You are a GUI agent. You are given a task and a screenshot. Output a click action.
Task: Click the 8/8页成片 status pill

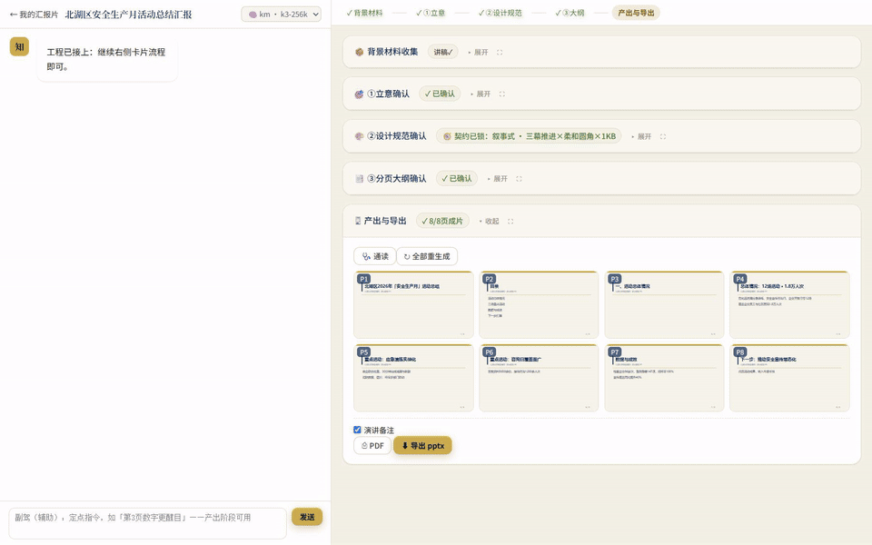click(x=442, y=221)
